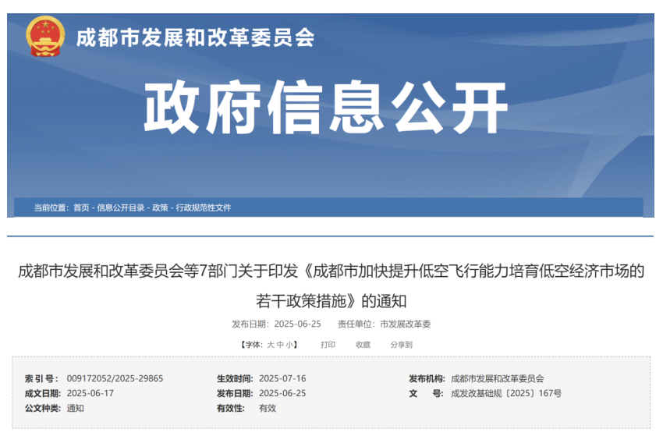Screen dimensions: 663x436
Task: Click the national emblem logo icon
Action: pos(45,37)
